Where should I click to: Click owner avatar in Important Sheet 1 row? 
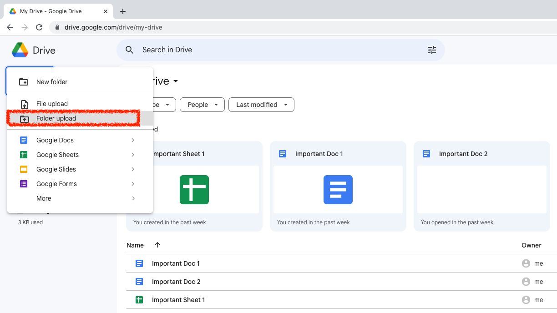point(526,300)
